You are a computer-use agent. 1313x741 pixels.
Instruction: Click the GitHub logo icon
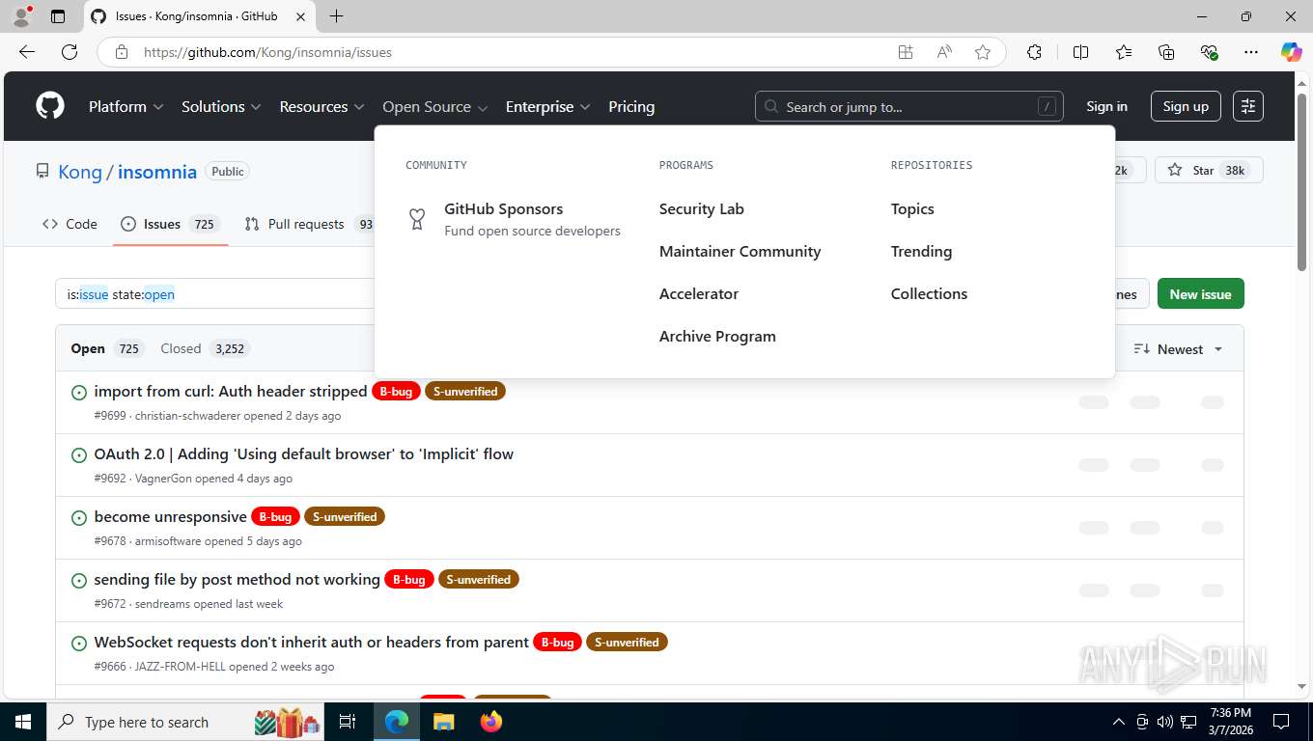tap(50, 106)
